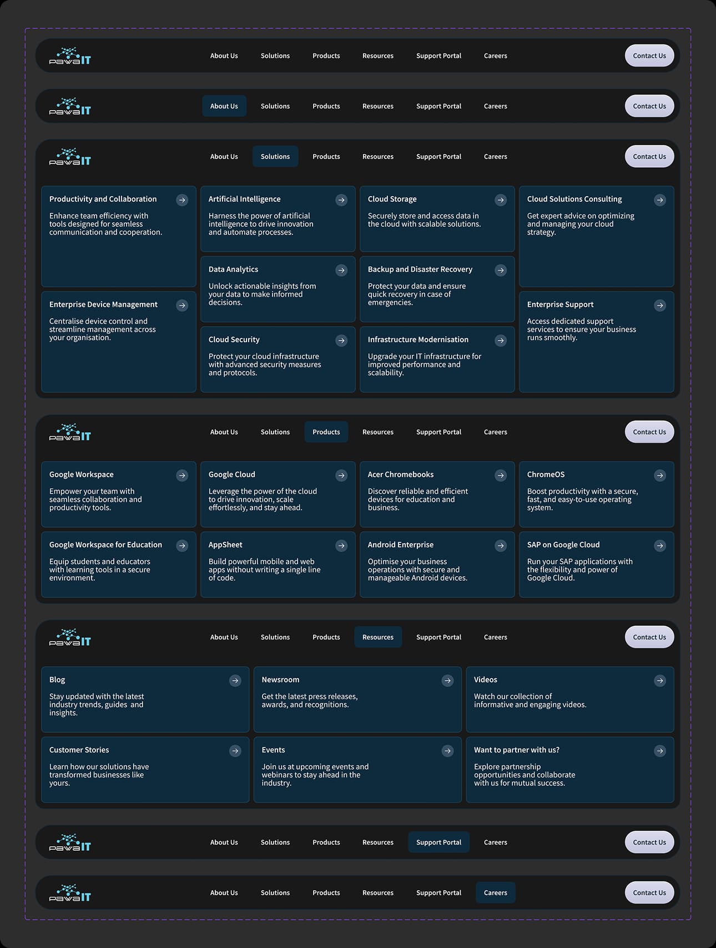Click the Infrastructure Modernisation card title
This screenshot has width=716, height=948.
click(x=418, y=340)
